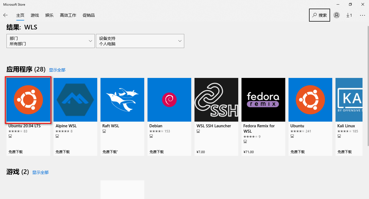Open the Kali Linux tile image

pos(349,100)
